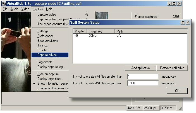Enable Display large timer option
Viewport: 196px width, 113px height.
pos(49,79)
